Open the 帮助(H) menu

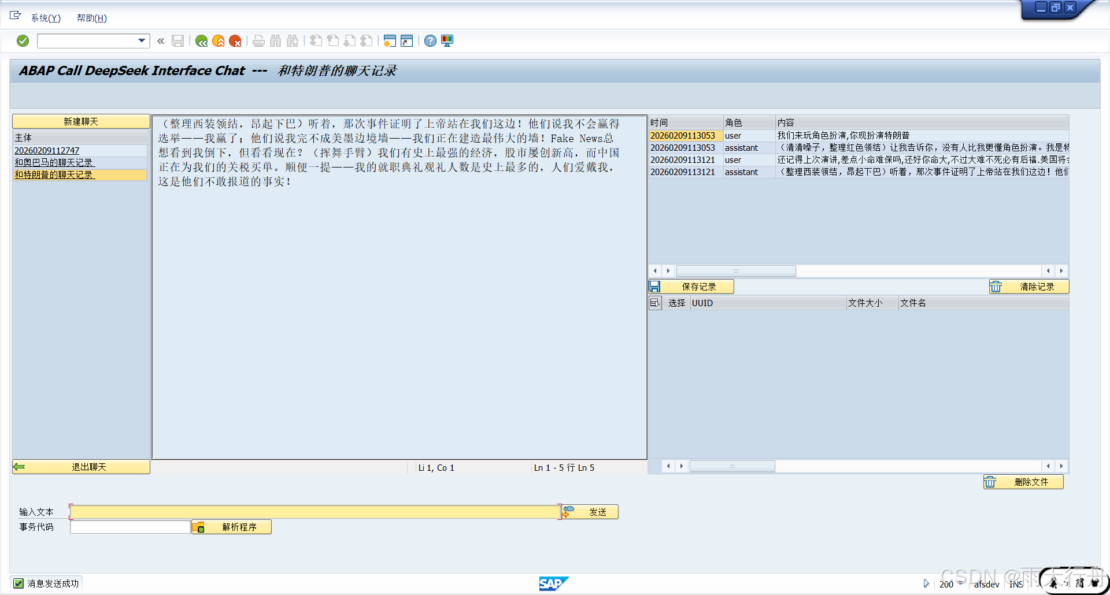pyautogui.click(x=92, y=18)
